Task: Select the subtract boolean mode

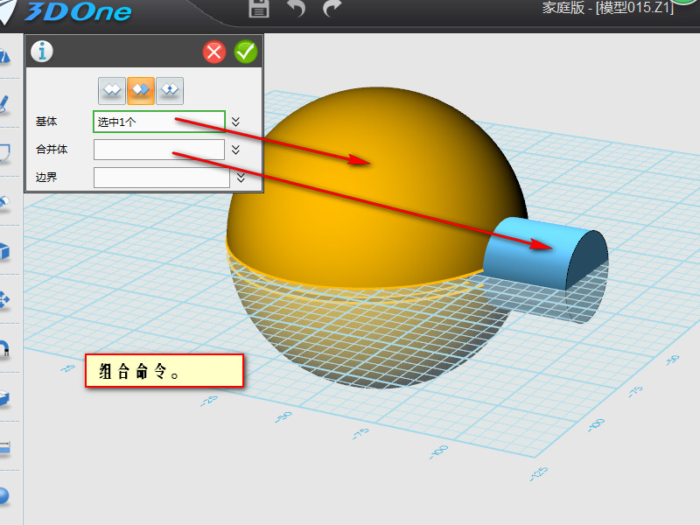Action: point(141,89)
